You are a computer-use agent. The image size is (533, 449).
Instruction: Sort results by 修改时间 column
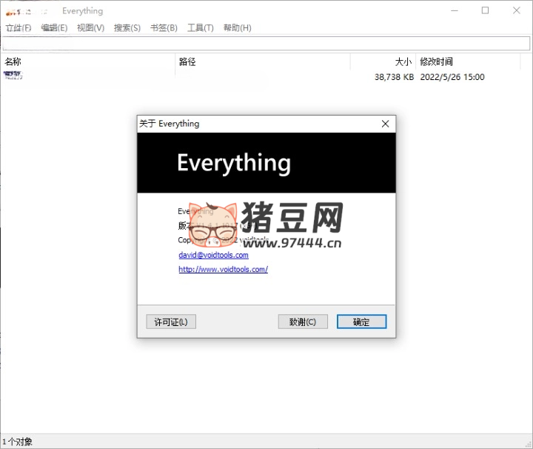point(468,61)
